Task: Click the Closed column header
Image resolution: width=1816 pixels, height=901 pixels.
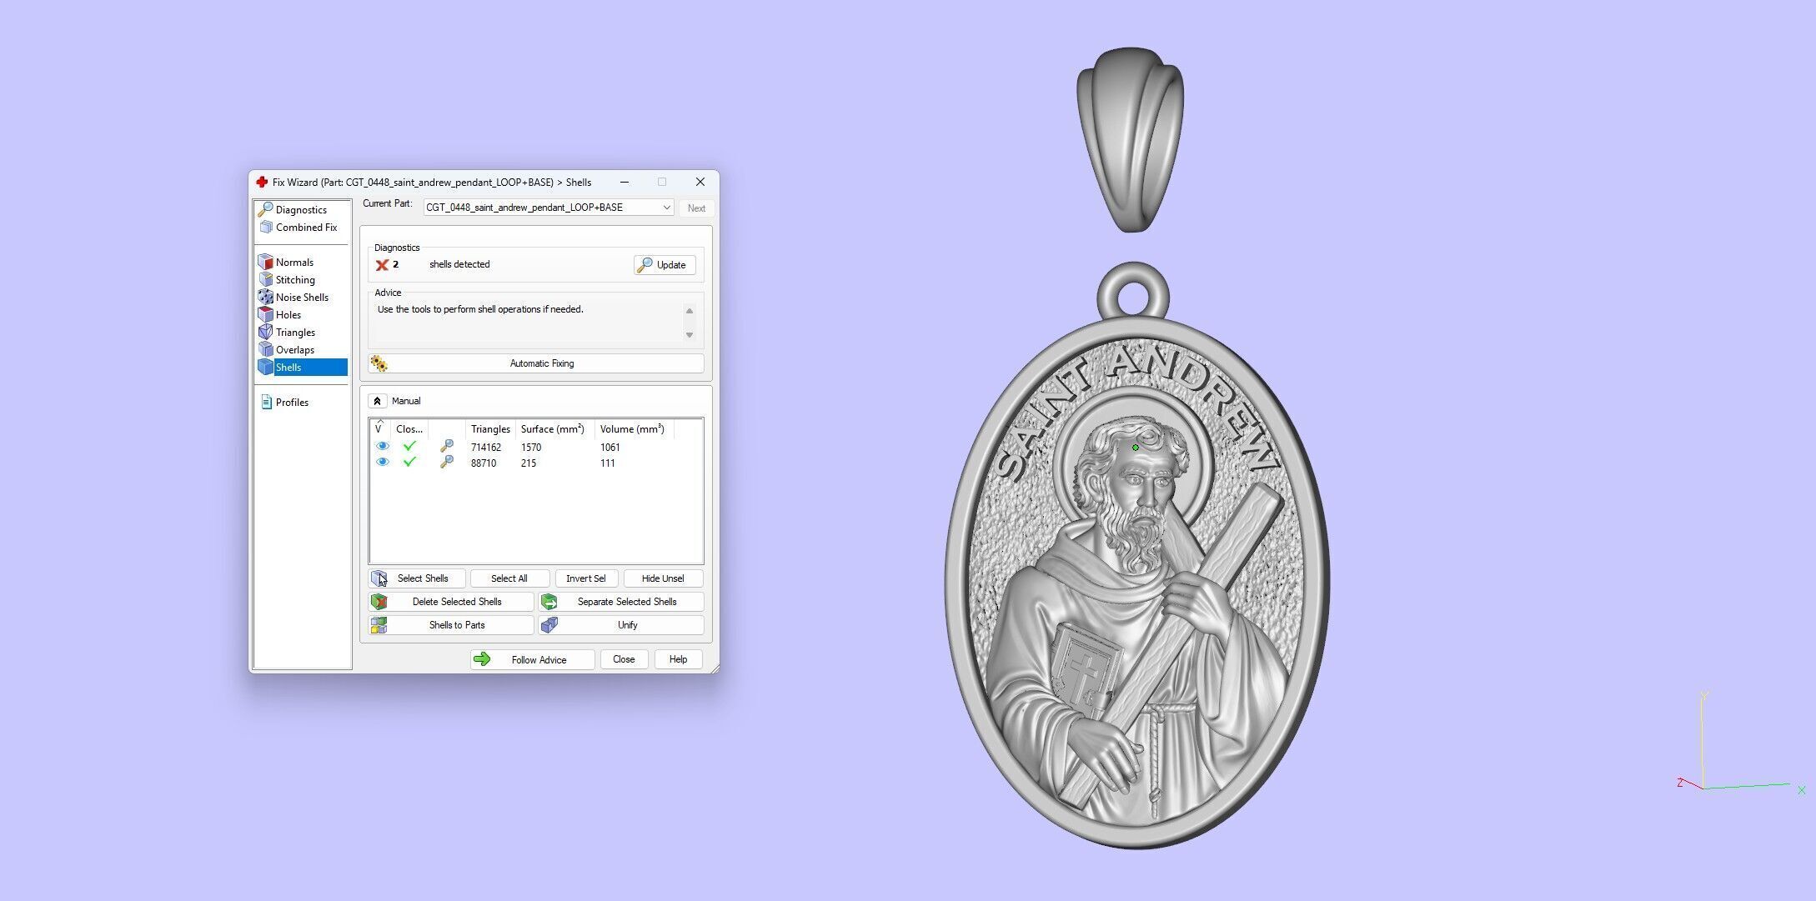Action: pos(409,429)
